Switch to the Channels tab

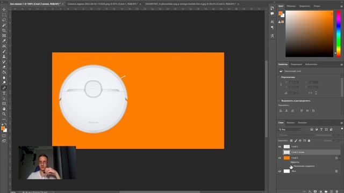[x=290, y=123]
